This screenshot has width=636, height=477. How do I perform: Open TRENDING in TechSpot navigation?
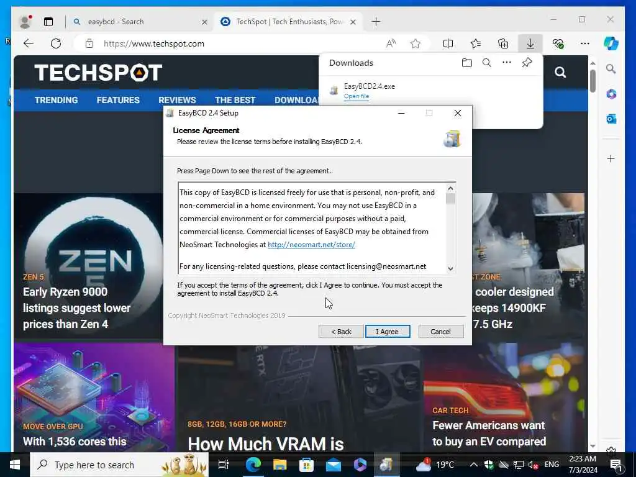[x=56, y=100]
